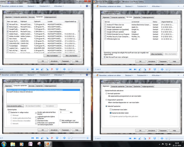
Task: Open Bestand dropdown in Opstarten-tab gallery window
Action: coord(32,6)
